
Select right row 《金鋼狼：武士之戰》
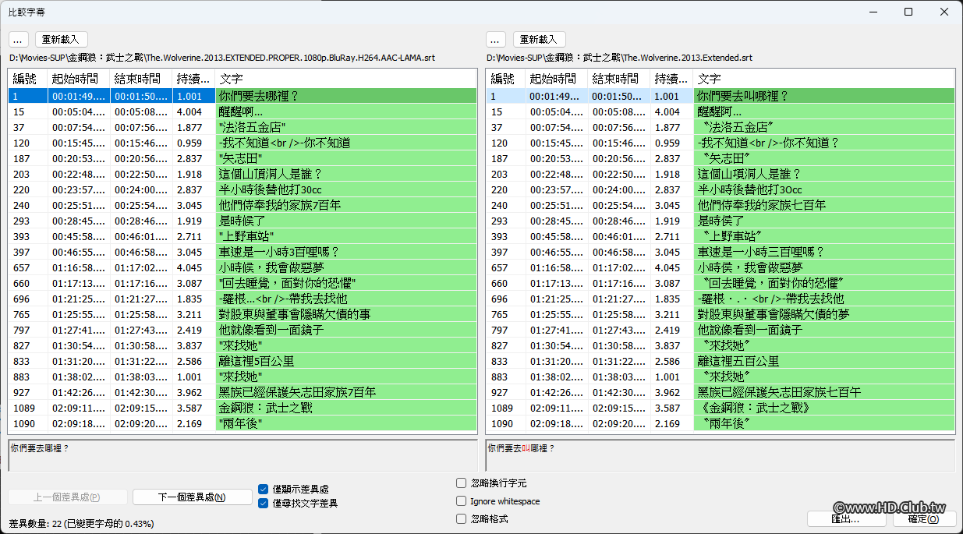pos(720,408)
